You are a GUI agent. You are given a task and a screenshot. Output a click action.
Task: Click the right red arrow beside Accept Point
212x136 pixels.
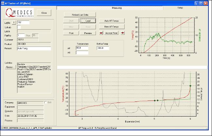[x=123, y=33]
